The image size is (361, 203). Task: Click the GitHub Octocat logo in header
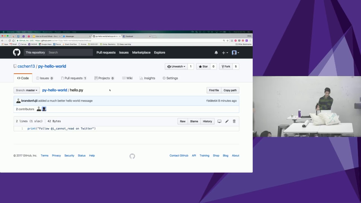(x=17, y=52)
